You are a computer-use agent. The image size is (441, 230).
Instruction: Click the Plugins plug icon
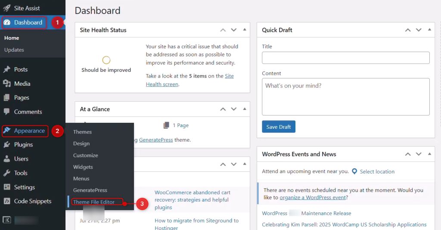click(7, 145)
